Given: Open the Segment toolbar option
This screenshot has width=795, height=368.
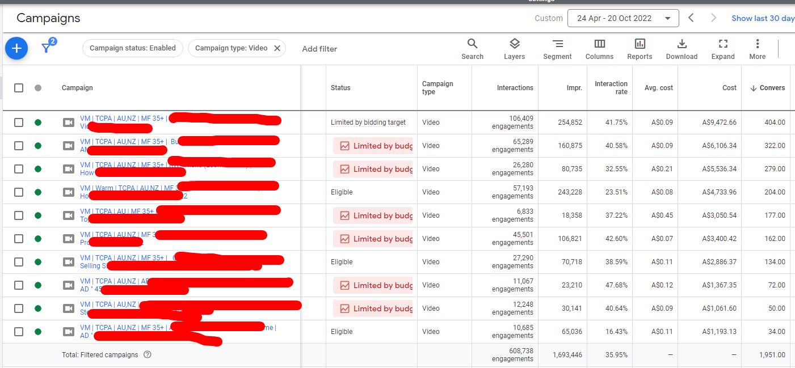Looking at the screenshot, I should (x=557, y=49).
